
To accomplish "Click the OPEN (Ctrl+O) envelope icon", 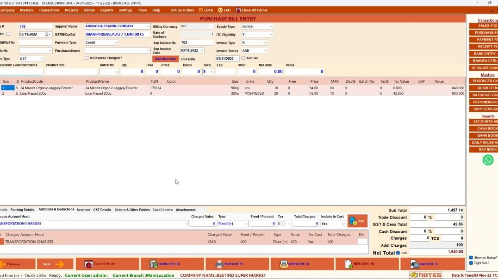I will (x=284, y=263).
